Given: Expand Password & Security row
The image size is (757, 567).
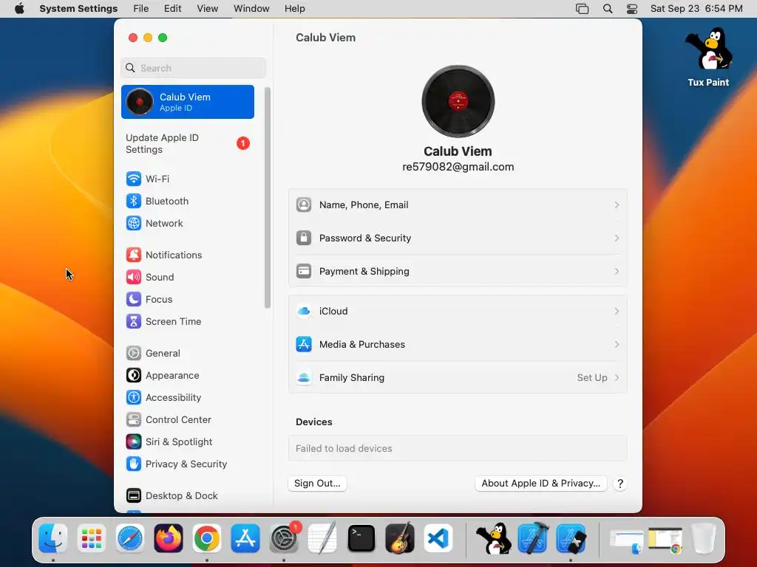Looking at the screenshot, I should point(458,238).
